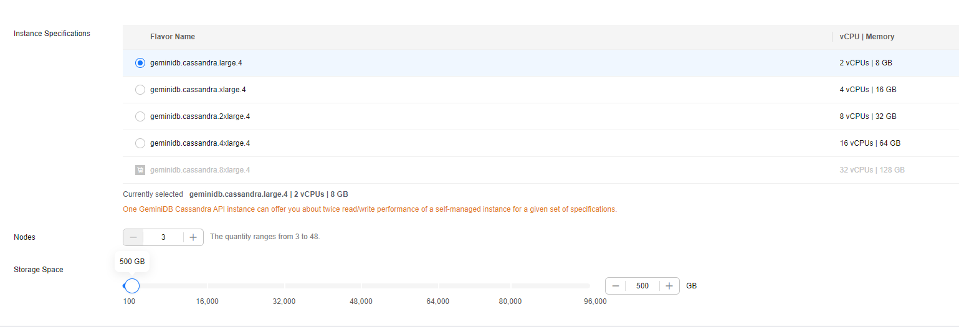959x327 pixels.
Task: Click the orange GeminiDB Cassandra performance note
Action: [370, 209]
